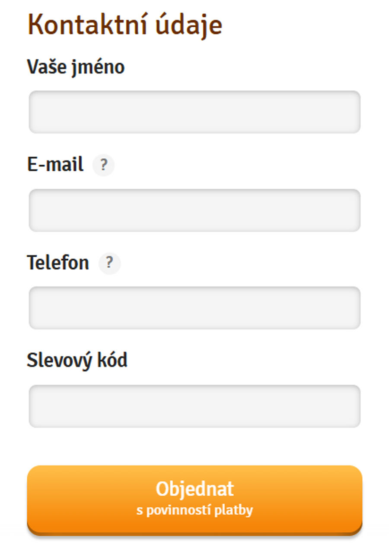
Task: Click into the E-mail input box
Action: pyautogui.click(x=194, y=210)
